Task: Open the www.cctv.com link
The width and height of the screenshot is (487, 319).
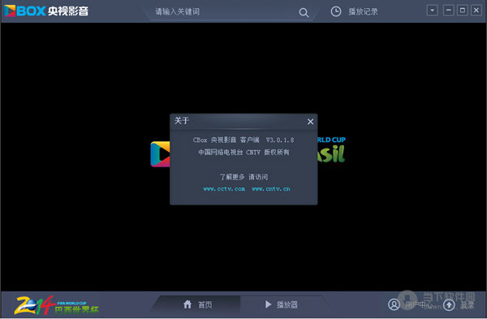Action: pos(224,189)
